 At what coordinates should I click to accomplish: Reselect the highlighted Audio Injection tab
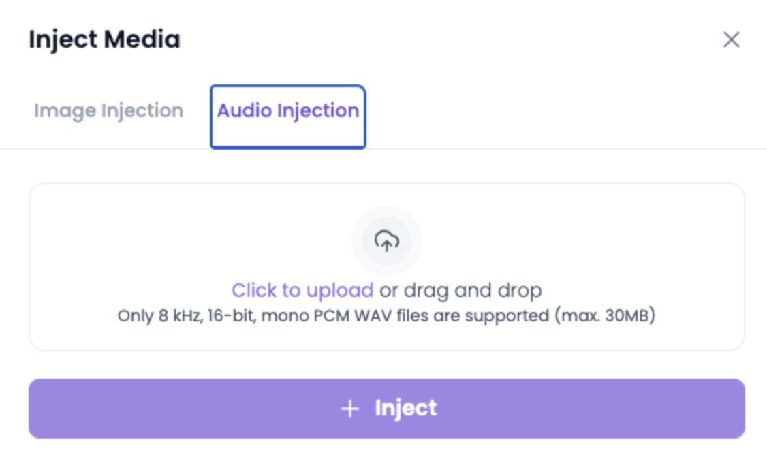click(287, 110)
